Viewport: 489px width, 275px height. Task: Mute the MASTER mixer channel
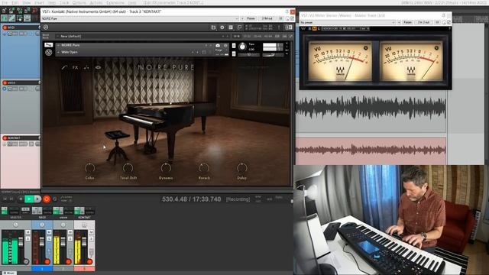28,232
